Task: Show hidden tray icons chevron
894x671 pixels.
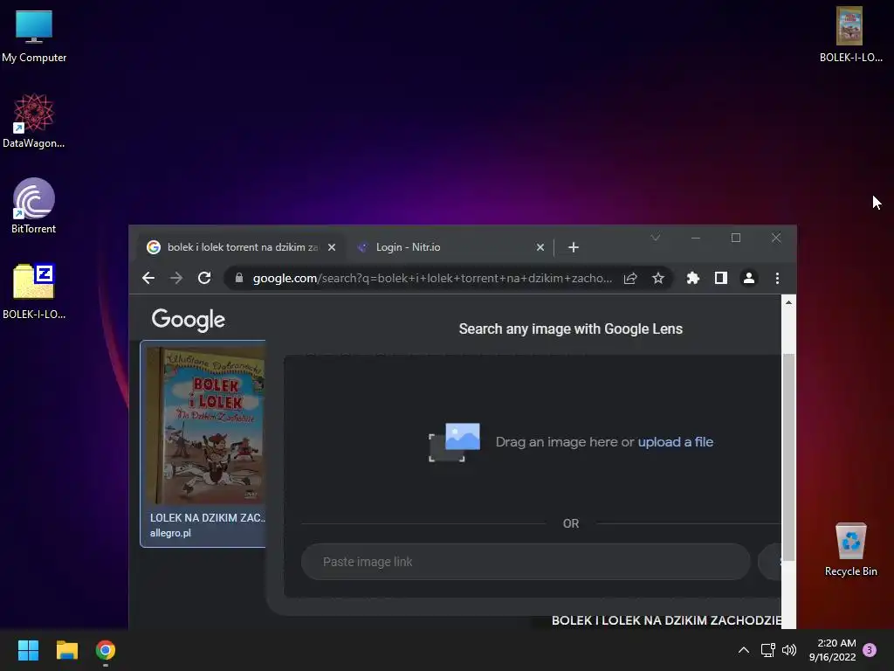Action: point(744,650)
